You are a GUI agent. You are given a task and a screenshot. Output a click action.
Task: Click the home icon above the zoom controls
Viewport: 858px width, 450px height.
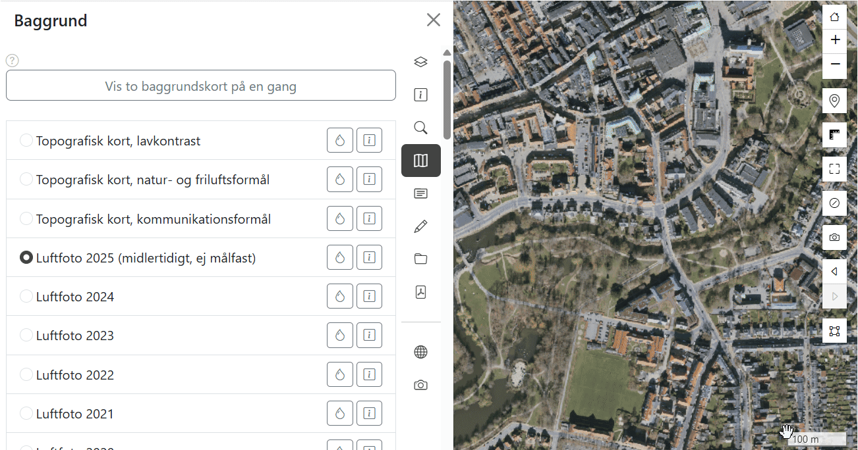click(x=834, y=16)
